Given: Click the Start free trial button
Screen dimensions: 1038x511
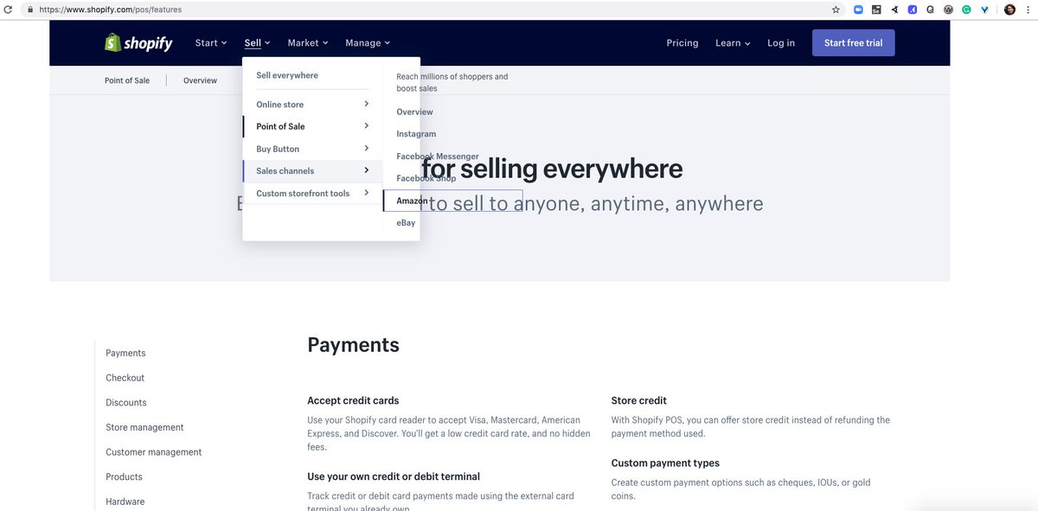Looking at the screenshot, I should tap(853, 42).
